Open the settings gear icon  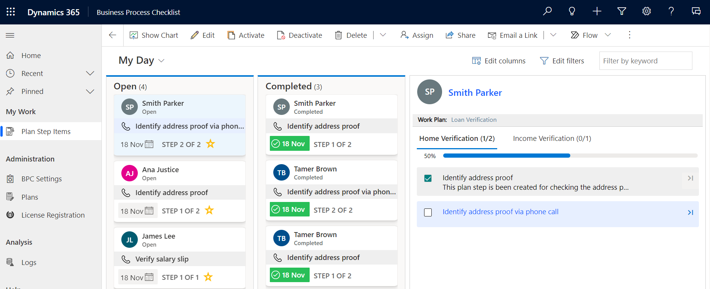pyautogui.click(x=646, y=11)
